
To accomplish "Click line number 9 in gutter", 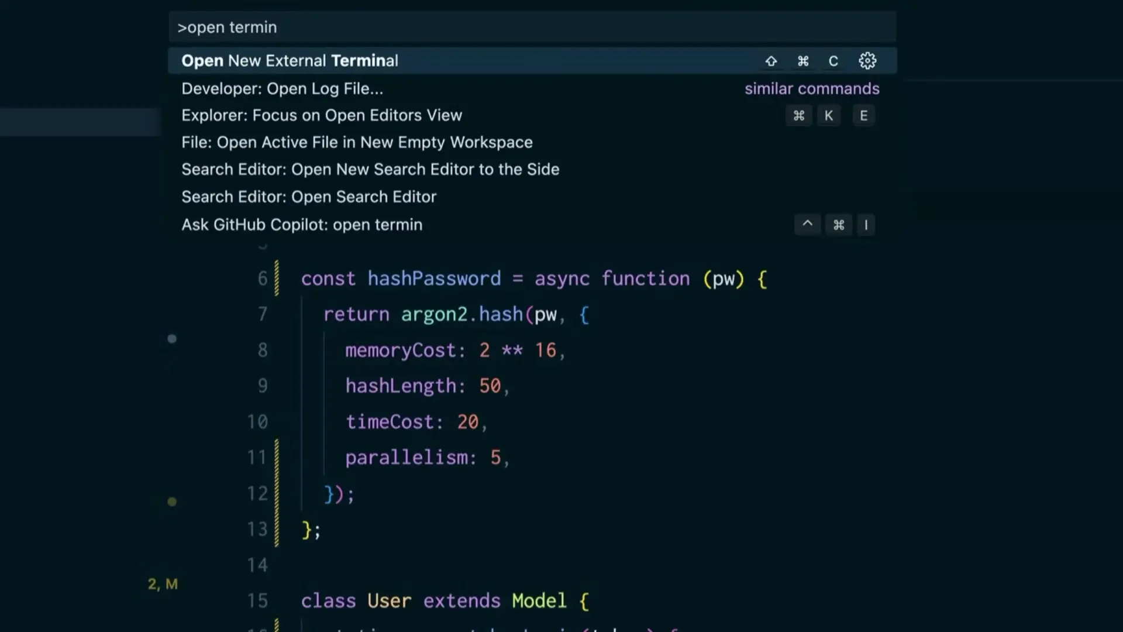I will (263, 386).
